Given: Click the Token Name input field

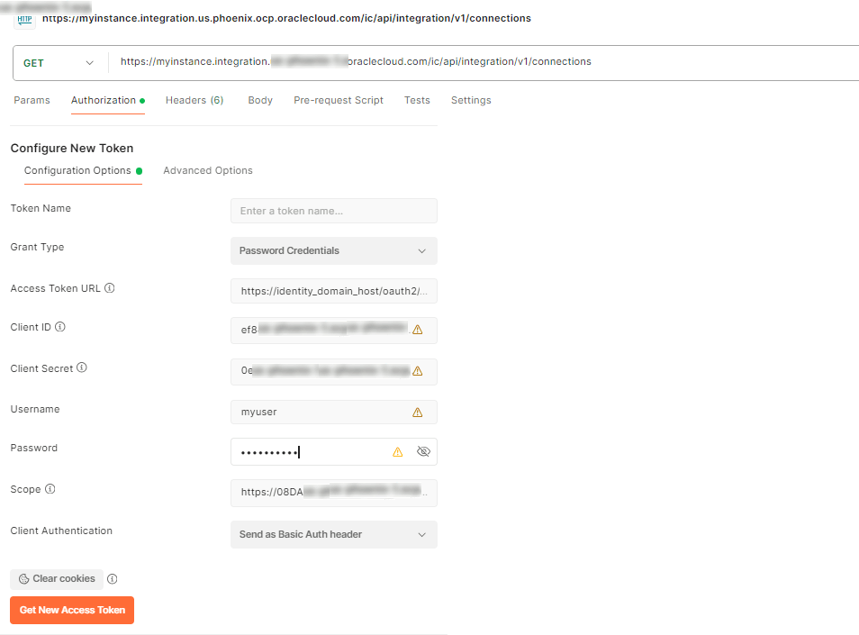Looking at the screenshot, I should (x=333, y=210).
